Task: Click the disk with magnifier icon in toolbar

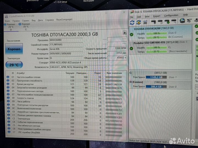Action: coord(174,21)
